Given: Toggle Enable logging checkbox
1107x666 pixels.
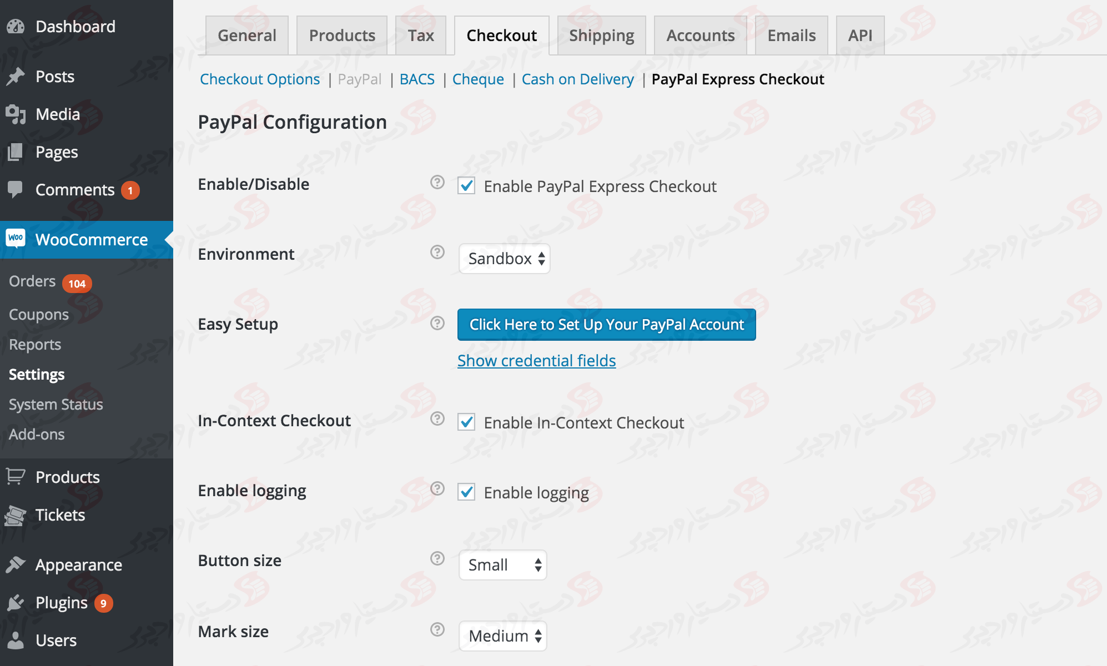Looking at the screenshot, I should click(x=466, y=491).
